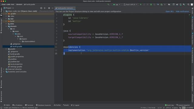
Task: Expand the app module folder
Action: tap(6, 19)
